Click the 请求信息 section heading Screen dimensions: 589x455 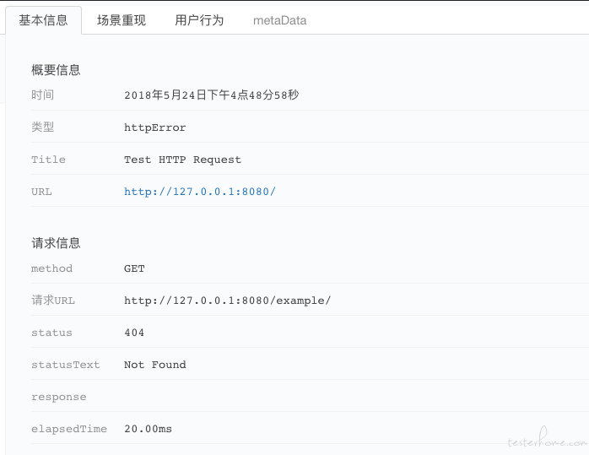click(x=56, y=243)
